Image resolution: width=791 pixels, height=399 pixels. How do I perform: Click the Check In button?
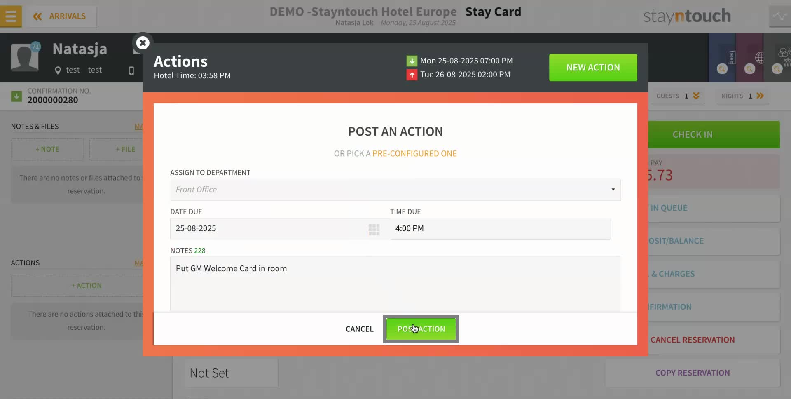[714, 135]
